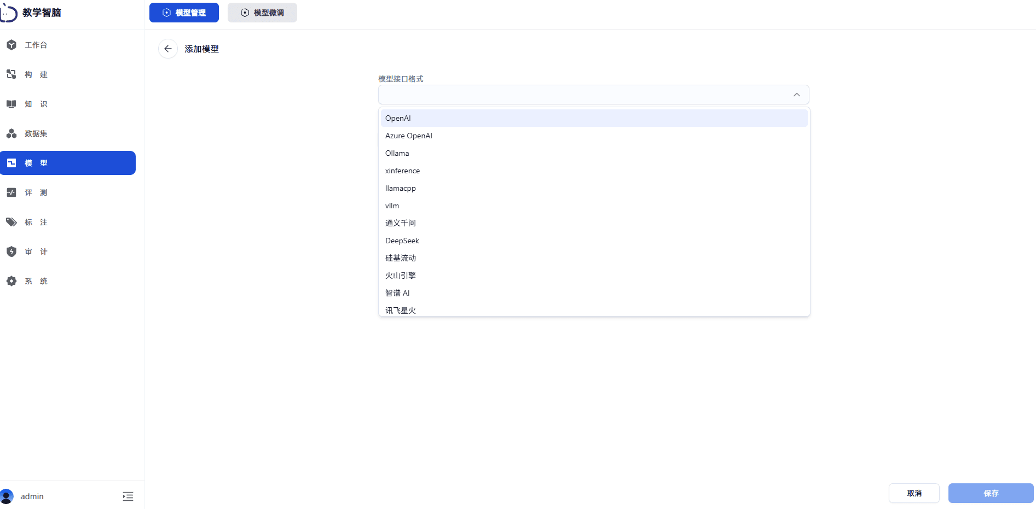Open the 评测 sidebar section

click(68, 192)
